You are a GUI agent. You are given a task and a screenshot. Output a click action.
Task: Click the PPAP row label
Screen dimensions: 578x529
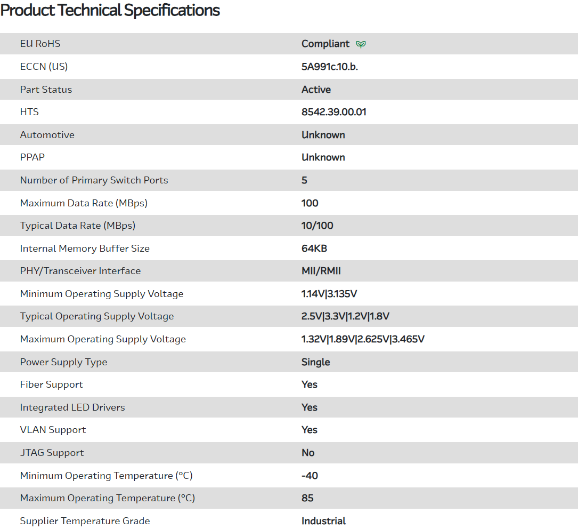32,157
